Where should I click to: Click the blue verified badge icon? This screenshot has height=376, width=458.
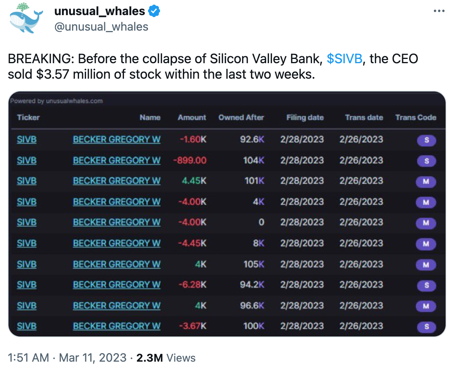pos(154,11)
